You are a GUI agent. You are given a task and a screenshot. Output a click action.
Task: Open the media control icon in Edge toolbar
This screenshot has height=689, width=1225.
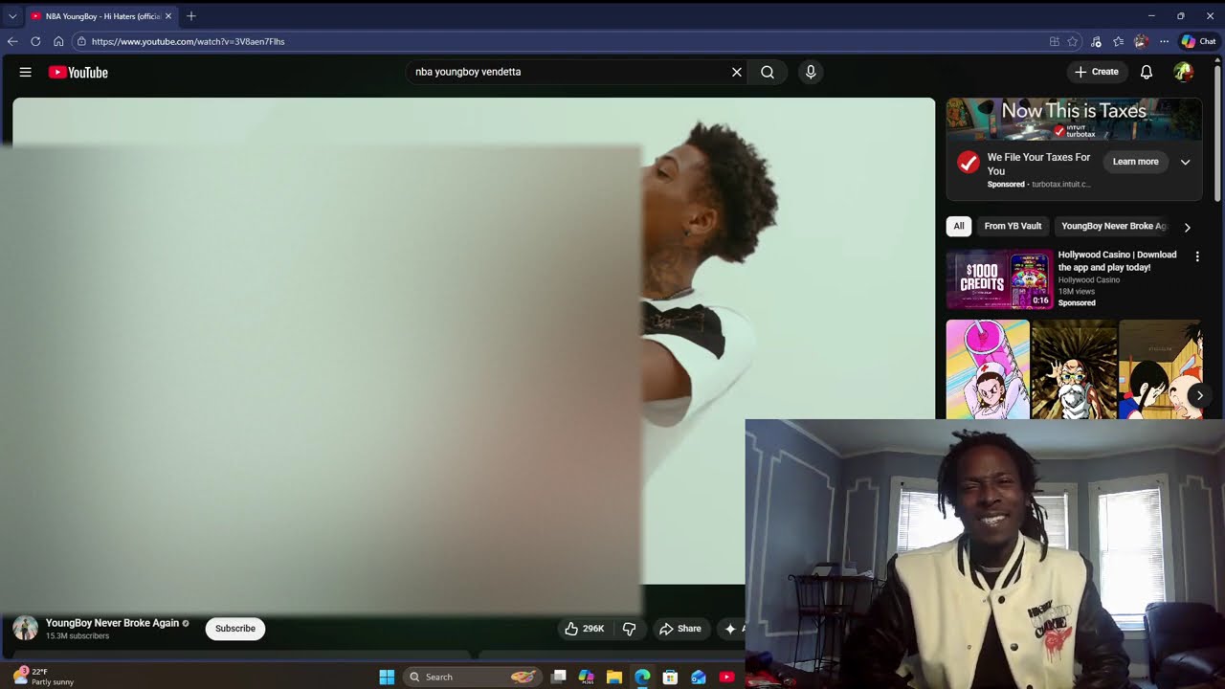coord(1096,41)
